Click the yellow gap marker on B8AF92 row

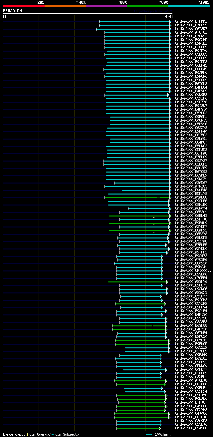(x=154, y=231)
